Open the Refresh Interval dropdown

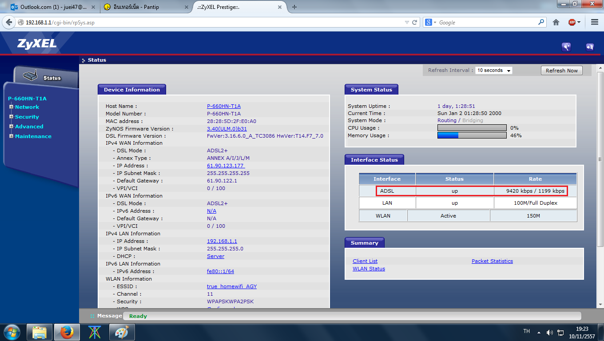click(x=493, y=70)
